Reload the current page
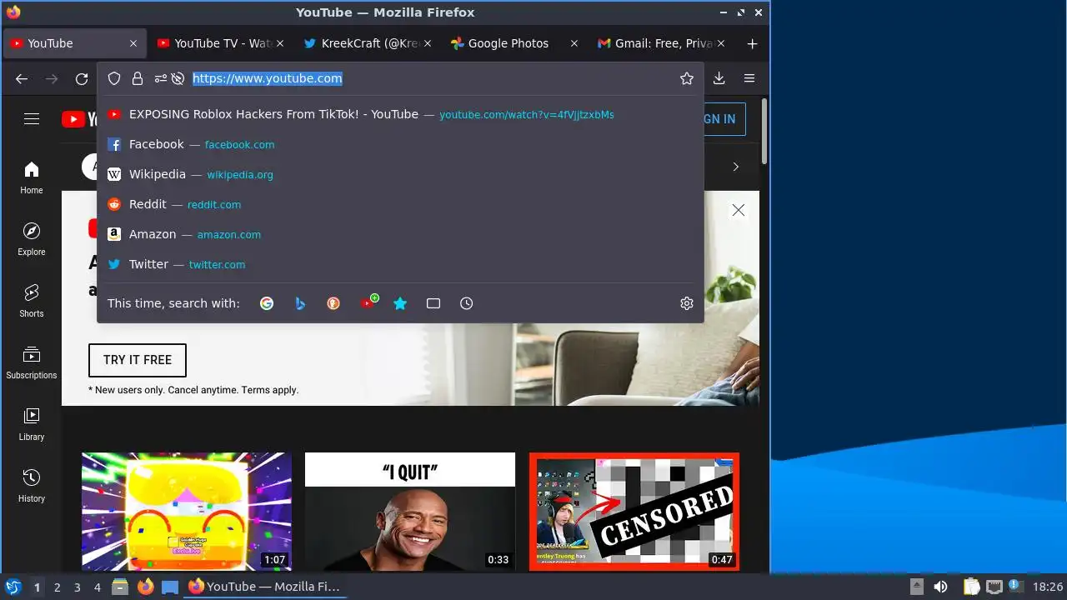This screenshot has width=1067, height=600. (82, 78)
